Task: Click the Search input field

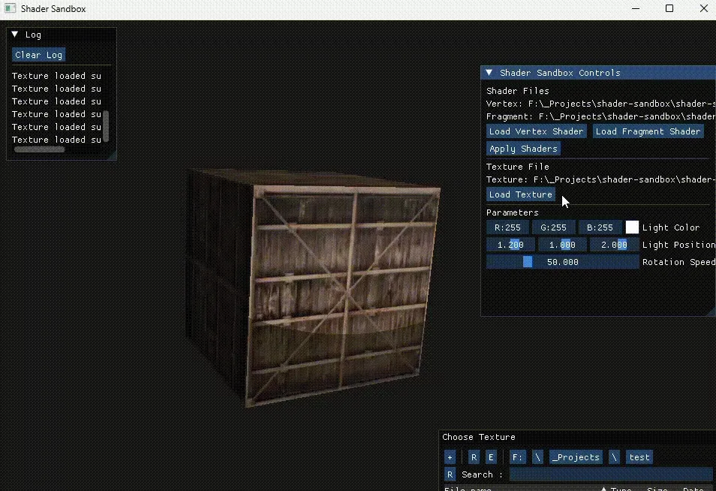Action: [x=610, y=474]
